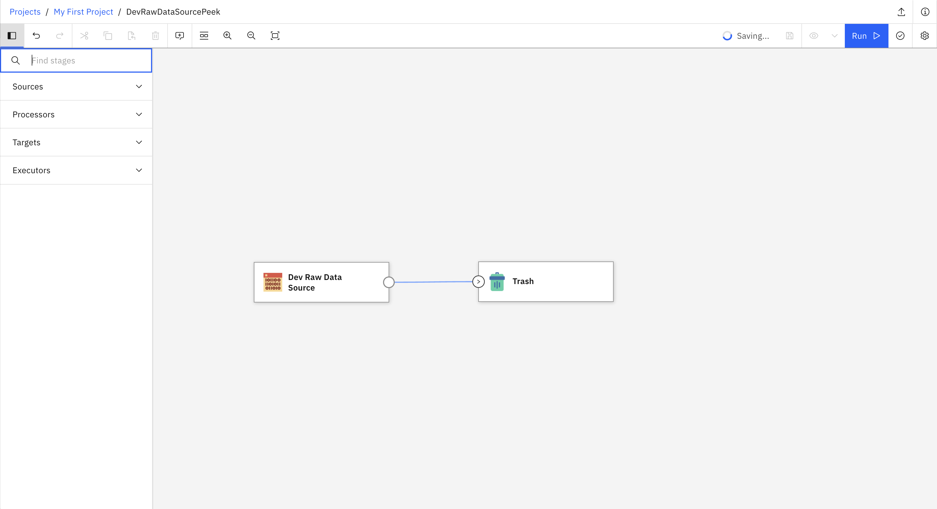
Task: Toggle the preview eye icon
Action: tap(814, 36)
